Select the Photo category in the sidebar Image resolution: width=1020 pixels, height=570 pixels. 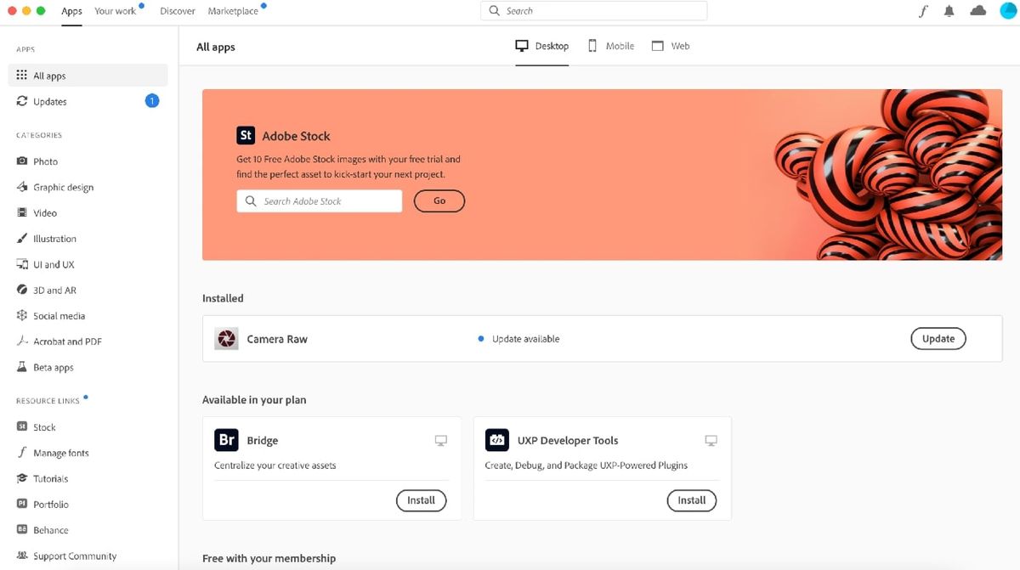pos(42,161)
